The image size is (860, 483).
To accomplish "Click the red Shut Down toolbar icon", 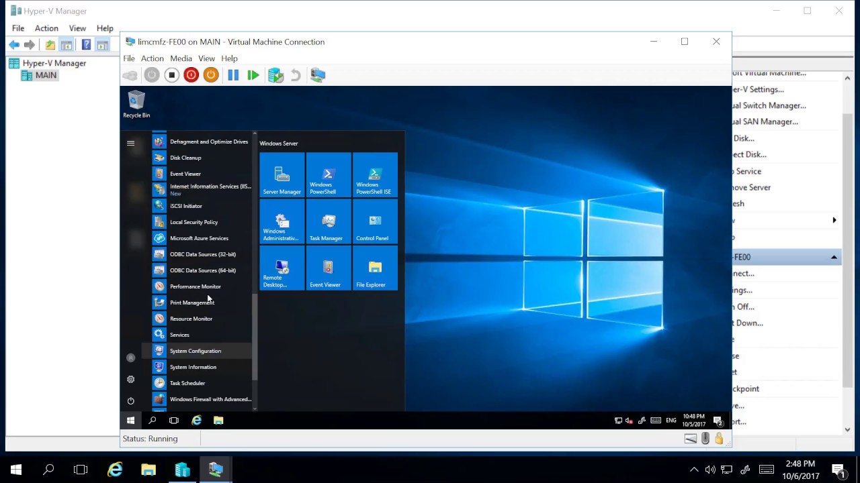I will tap(191, 75).
